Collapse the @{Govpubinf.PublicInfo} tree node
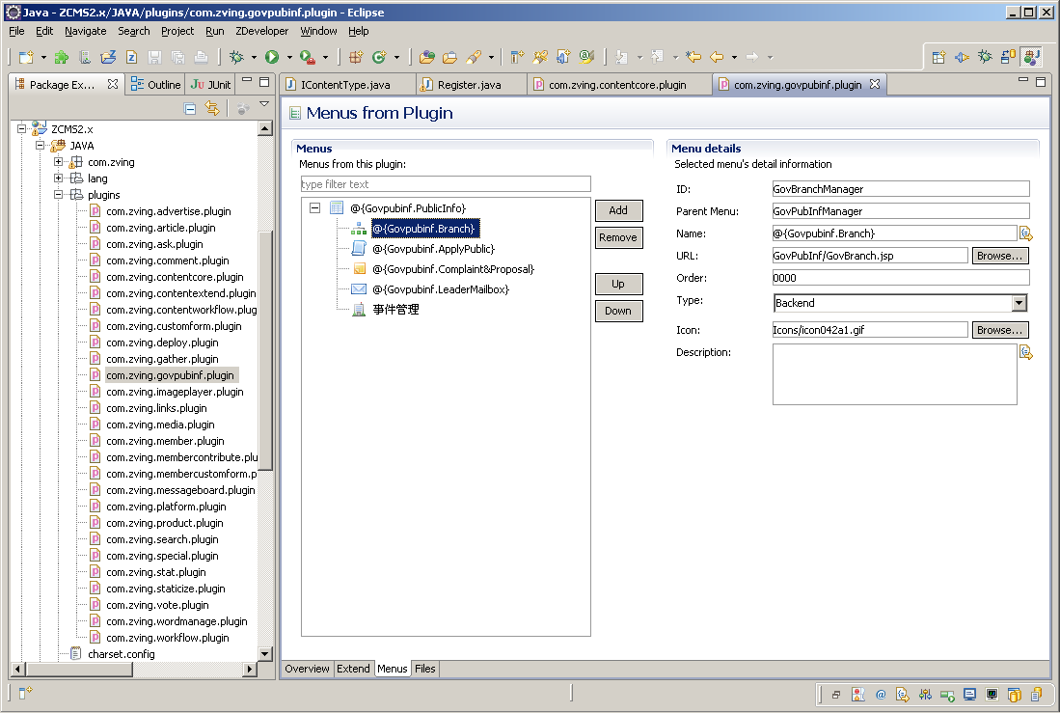 314,208
